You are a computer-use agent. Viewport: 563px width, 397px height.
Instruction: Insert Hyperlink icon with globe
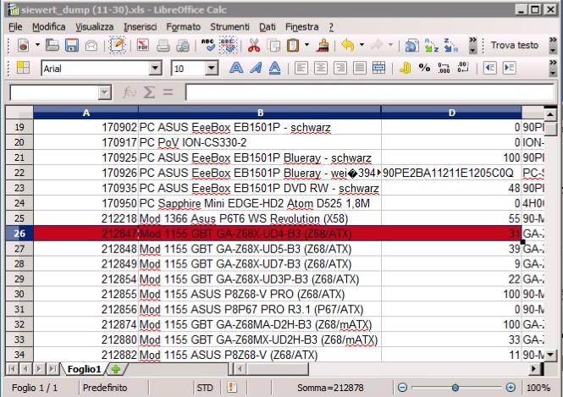[x=411, y=46]
